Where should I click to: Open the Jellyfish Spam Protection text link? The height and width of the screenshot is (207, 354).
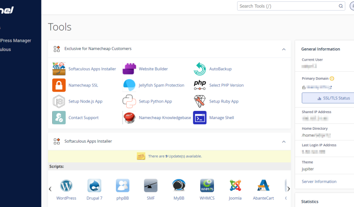coord(161,85)
